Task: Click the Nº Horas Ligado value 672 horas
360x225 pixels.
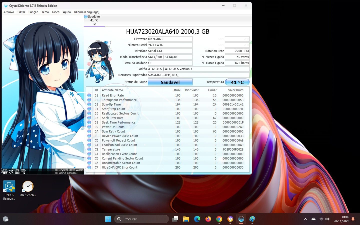Action: (x=237, y=63)
